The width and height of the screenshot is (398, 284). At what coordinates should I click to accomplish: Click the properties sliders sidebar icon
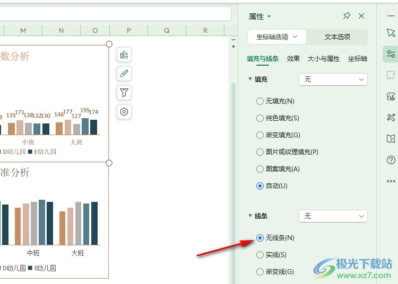[391, 54]
